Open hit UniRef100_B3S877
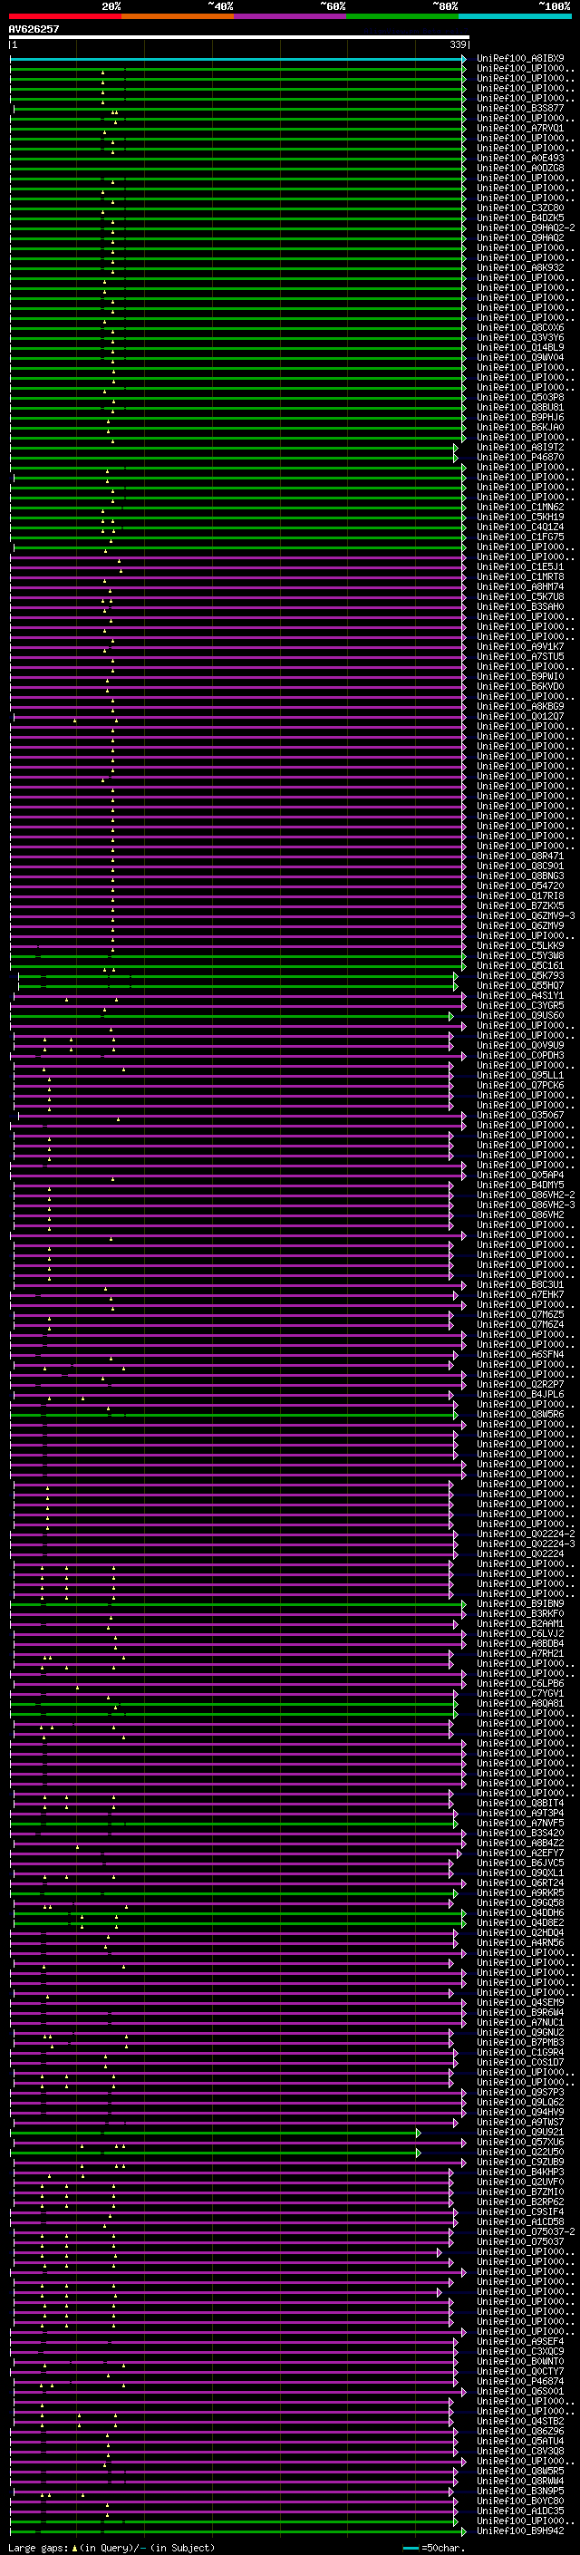Screen dimensions: 580x2555 pos(520,108)
